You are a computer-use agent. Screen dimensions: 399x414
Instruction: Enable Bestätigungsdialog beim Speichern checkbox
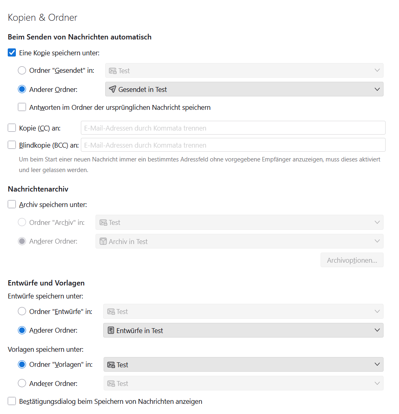pyautogui.click(x=12, y=401)
